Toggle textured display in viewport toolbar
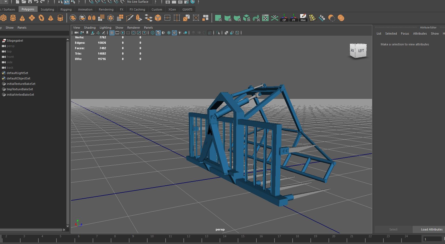Viewport: 445px width, 244px height. (174, 33)
